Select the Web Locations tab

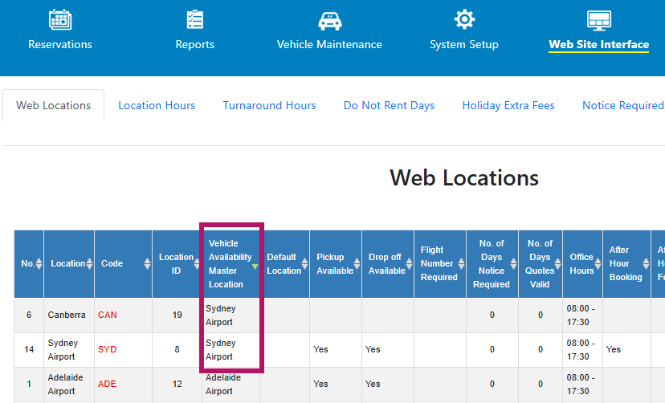pyautogui.click(x=54, y=105)
